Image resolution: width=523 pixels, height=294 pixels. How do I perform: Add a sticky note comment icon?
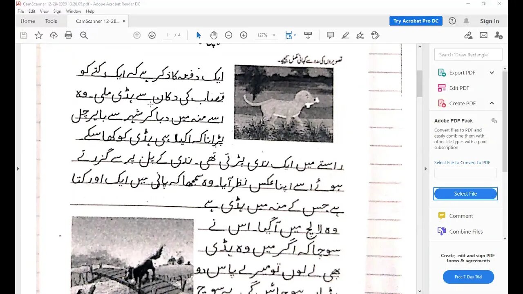[330, 36]
